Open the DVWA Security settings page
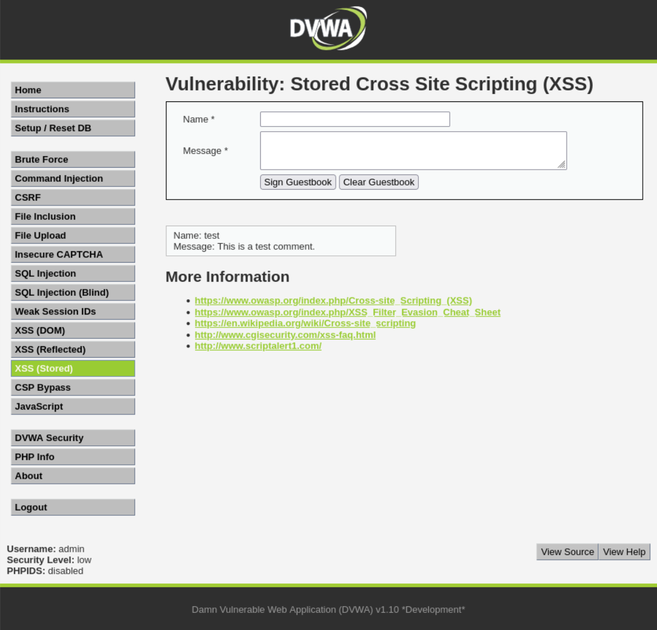Screen dimensions: 657x630 tap(73, 438)
